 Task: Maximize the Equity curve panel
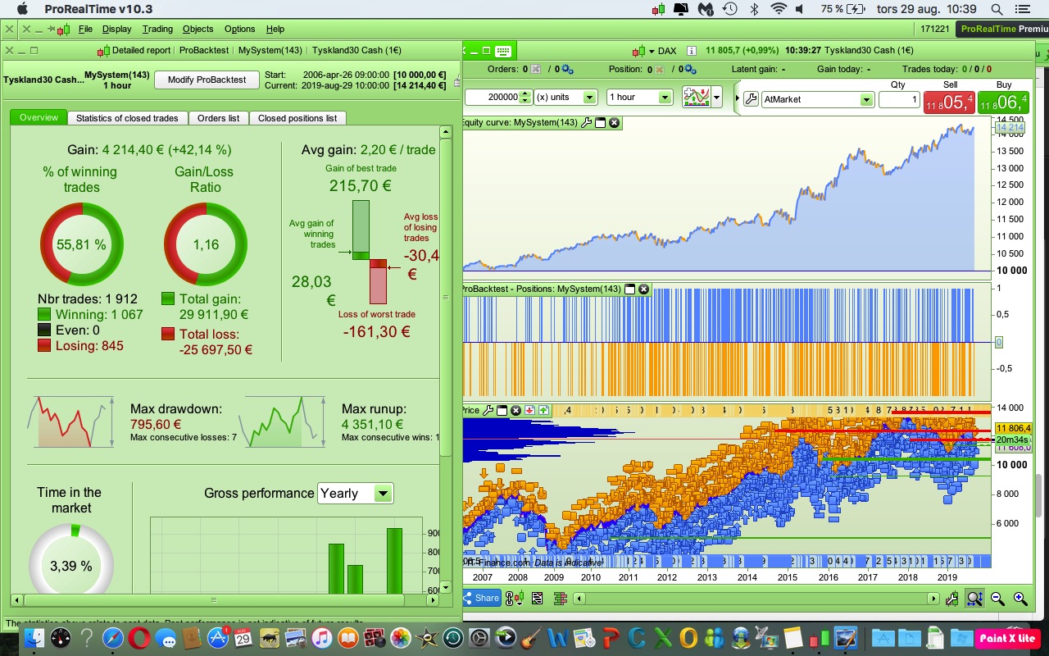coord(600,123)
